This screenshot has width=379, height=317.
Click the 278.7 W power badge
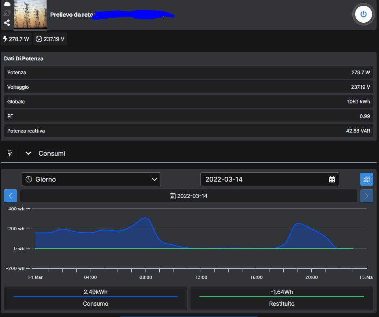pyautogui.click(x=16, y=39)
